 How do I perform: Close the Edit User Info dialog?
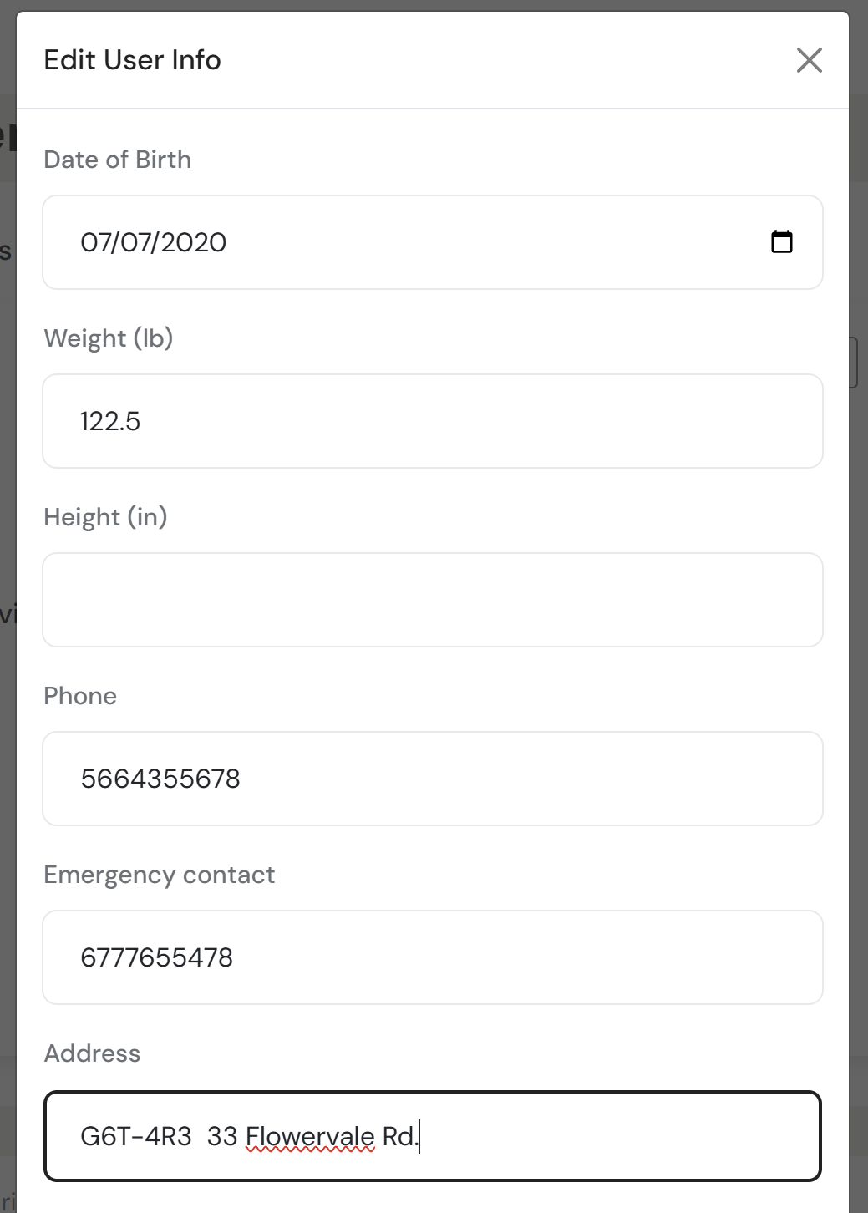809,60
